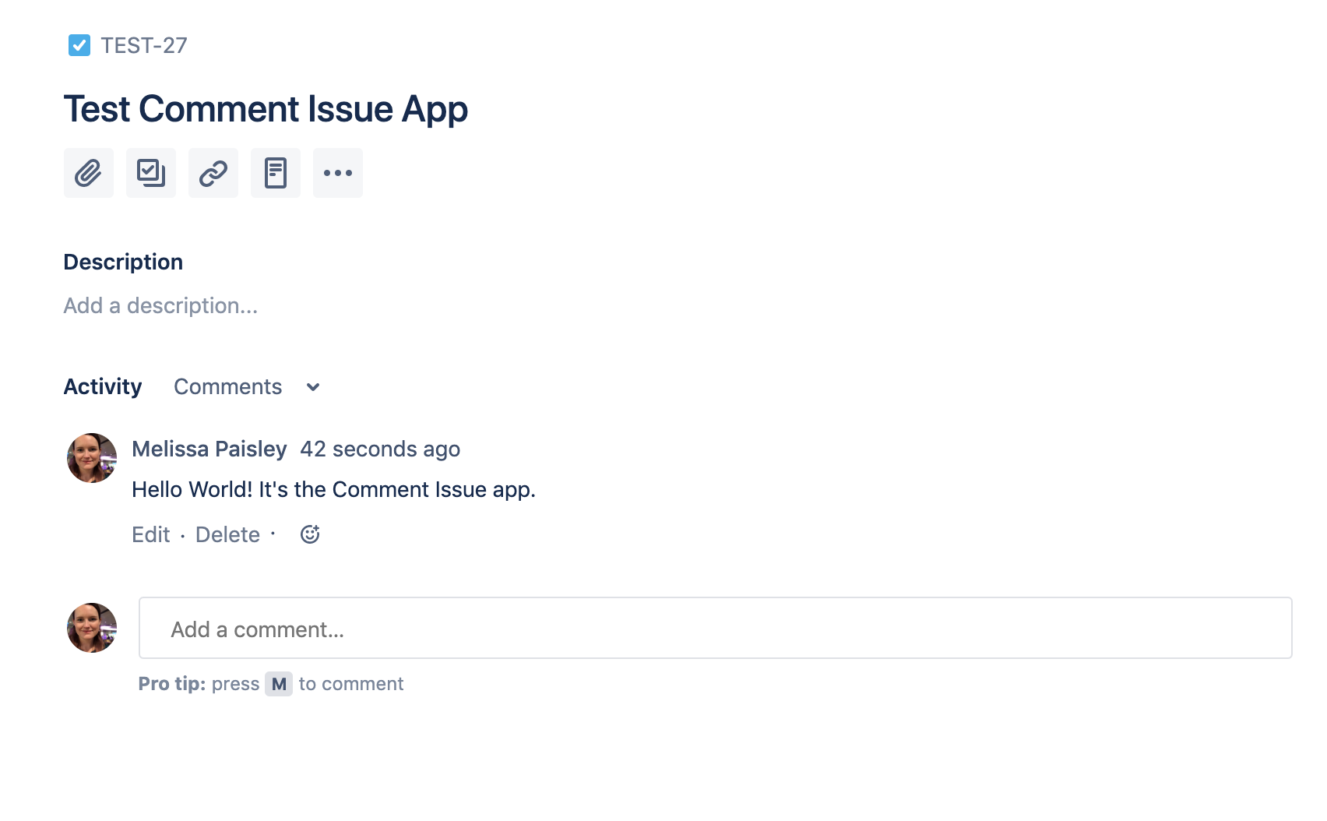This screenshot has height=821, width=1327.
Task: Select the Add a child issue icon
Action: (x=150, y=173)
